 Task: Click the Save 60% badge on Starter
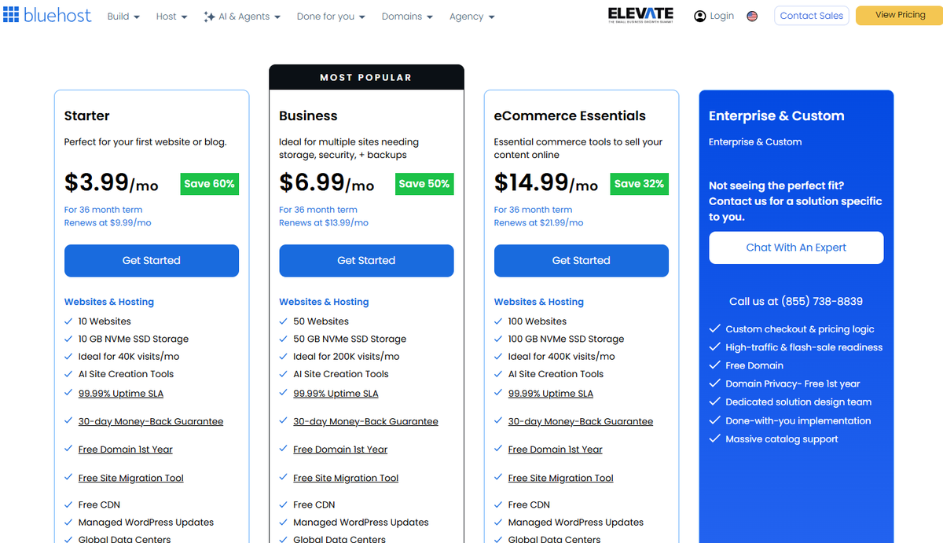click(x=209, y=184)
